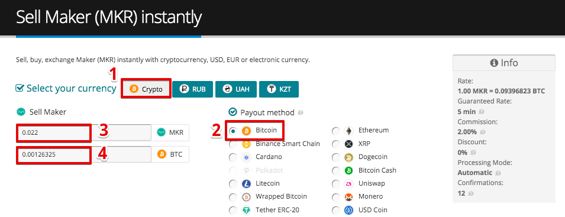Image resolution: width=565 pixels, height=217 pixels.
Task: Select the Litecoin payout radio button
Action: pyautogui.click(x=233, y=184)
